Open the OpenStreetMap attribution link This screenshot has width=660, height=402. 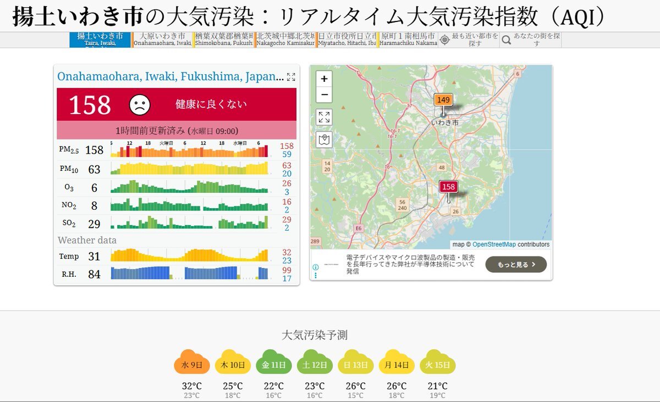click(494, 244)
